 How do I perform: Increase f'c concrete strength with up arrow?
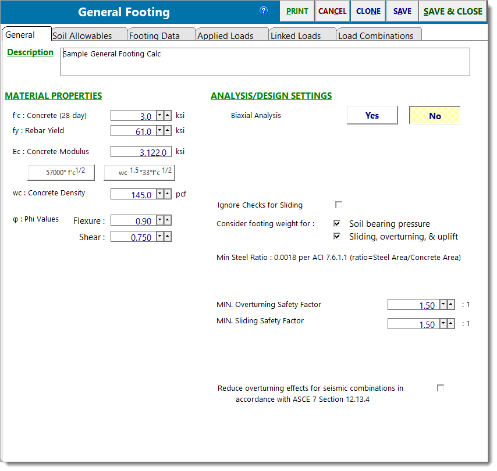point(168,115)
